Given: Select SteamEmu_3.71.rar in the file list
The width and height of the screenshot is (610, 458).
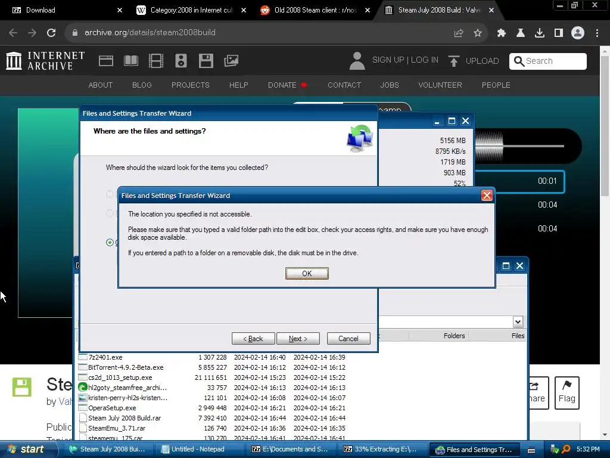Looking at the screenshot, I should coord(117,428).
